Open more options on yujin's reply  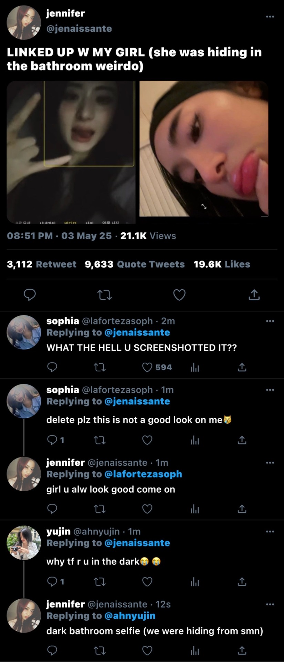[270, 531]
